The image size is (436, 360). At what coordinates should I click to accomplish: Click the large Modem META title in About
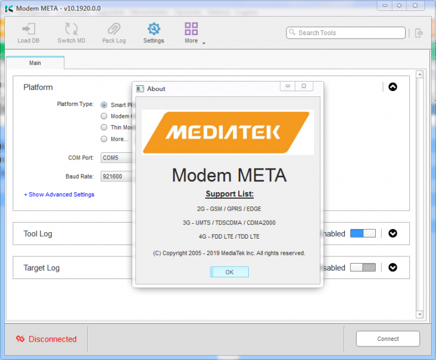click(x=229, y=176)
